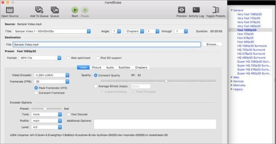
Task: Open Source clapperboard icon
Action: pyautogui.click(x=10, y=10)
